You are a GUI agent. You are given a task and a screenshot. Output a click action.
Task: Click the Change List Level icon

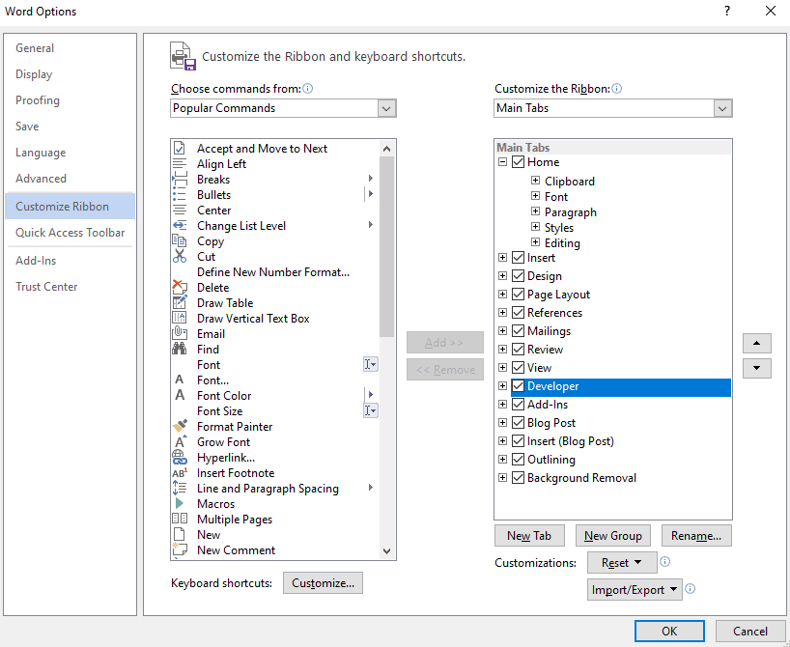click(x=180, y=225)
